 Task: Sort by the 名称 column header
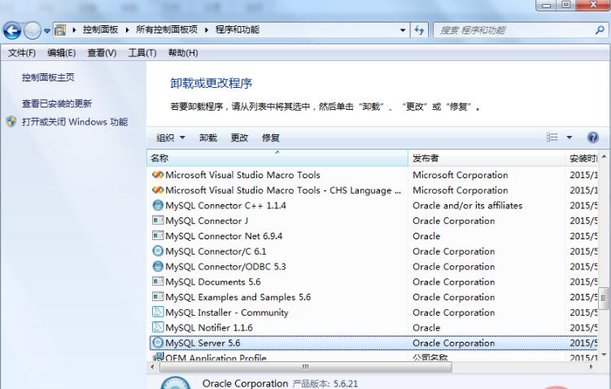pos(277,158)
